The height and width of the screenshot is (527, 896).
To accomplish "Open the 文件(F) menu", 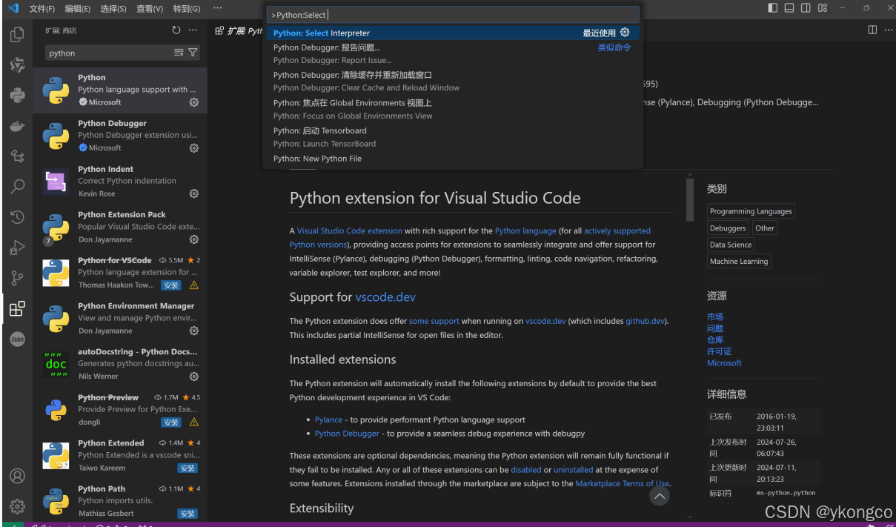I will point(42,8).
